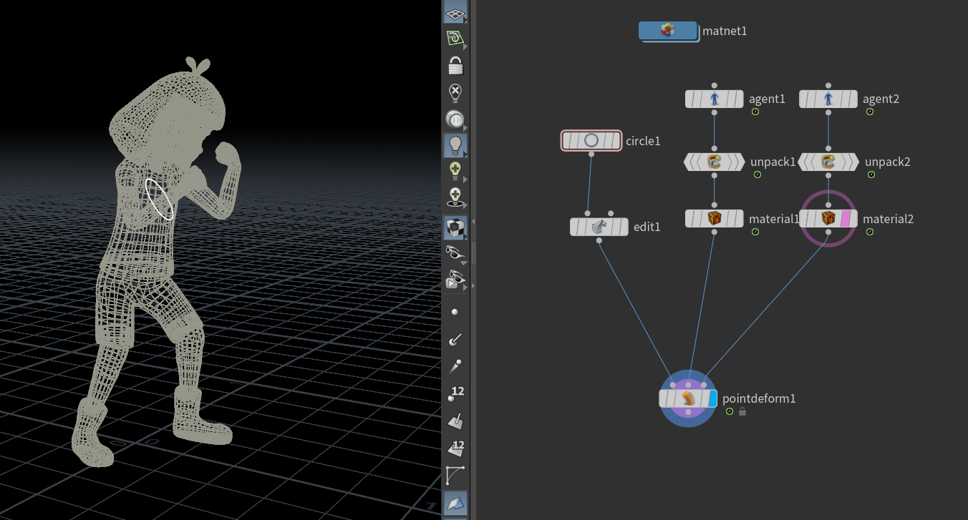This screenshot has width=968, height=520.
Task: Click the agent1 node label
Action: (767, 99)
